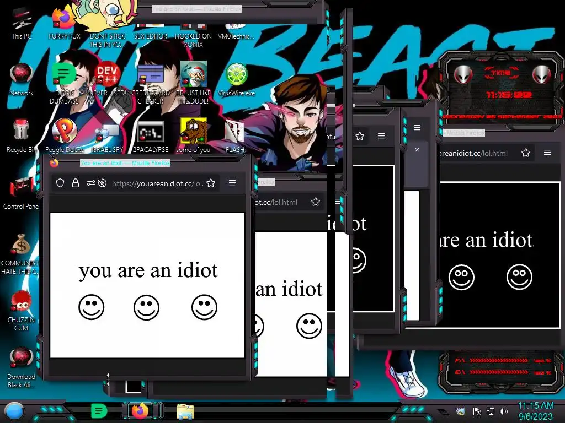
Task: Click Firefox taskbar button
Action: pos(141,411)
